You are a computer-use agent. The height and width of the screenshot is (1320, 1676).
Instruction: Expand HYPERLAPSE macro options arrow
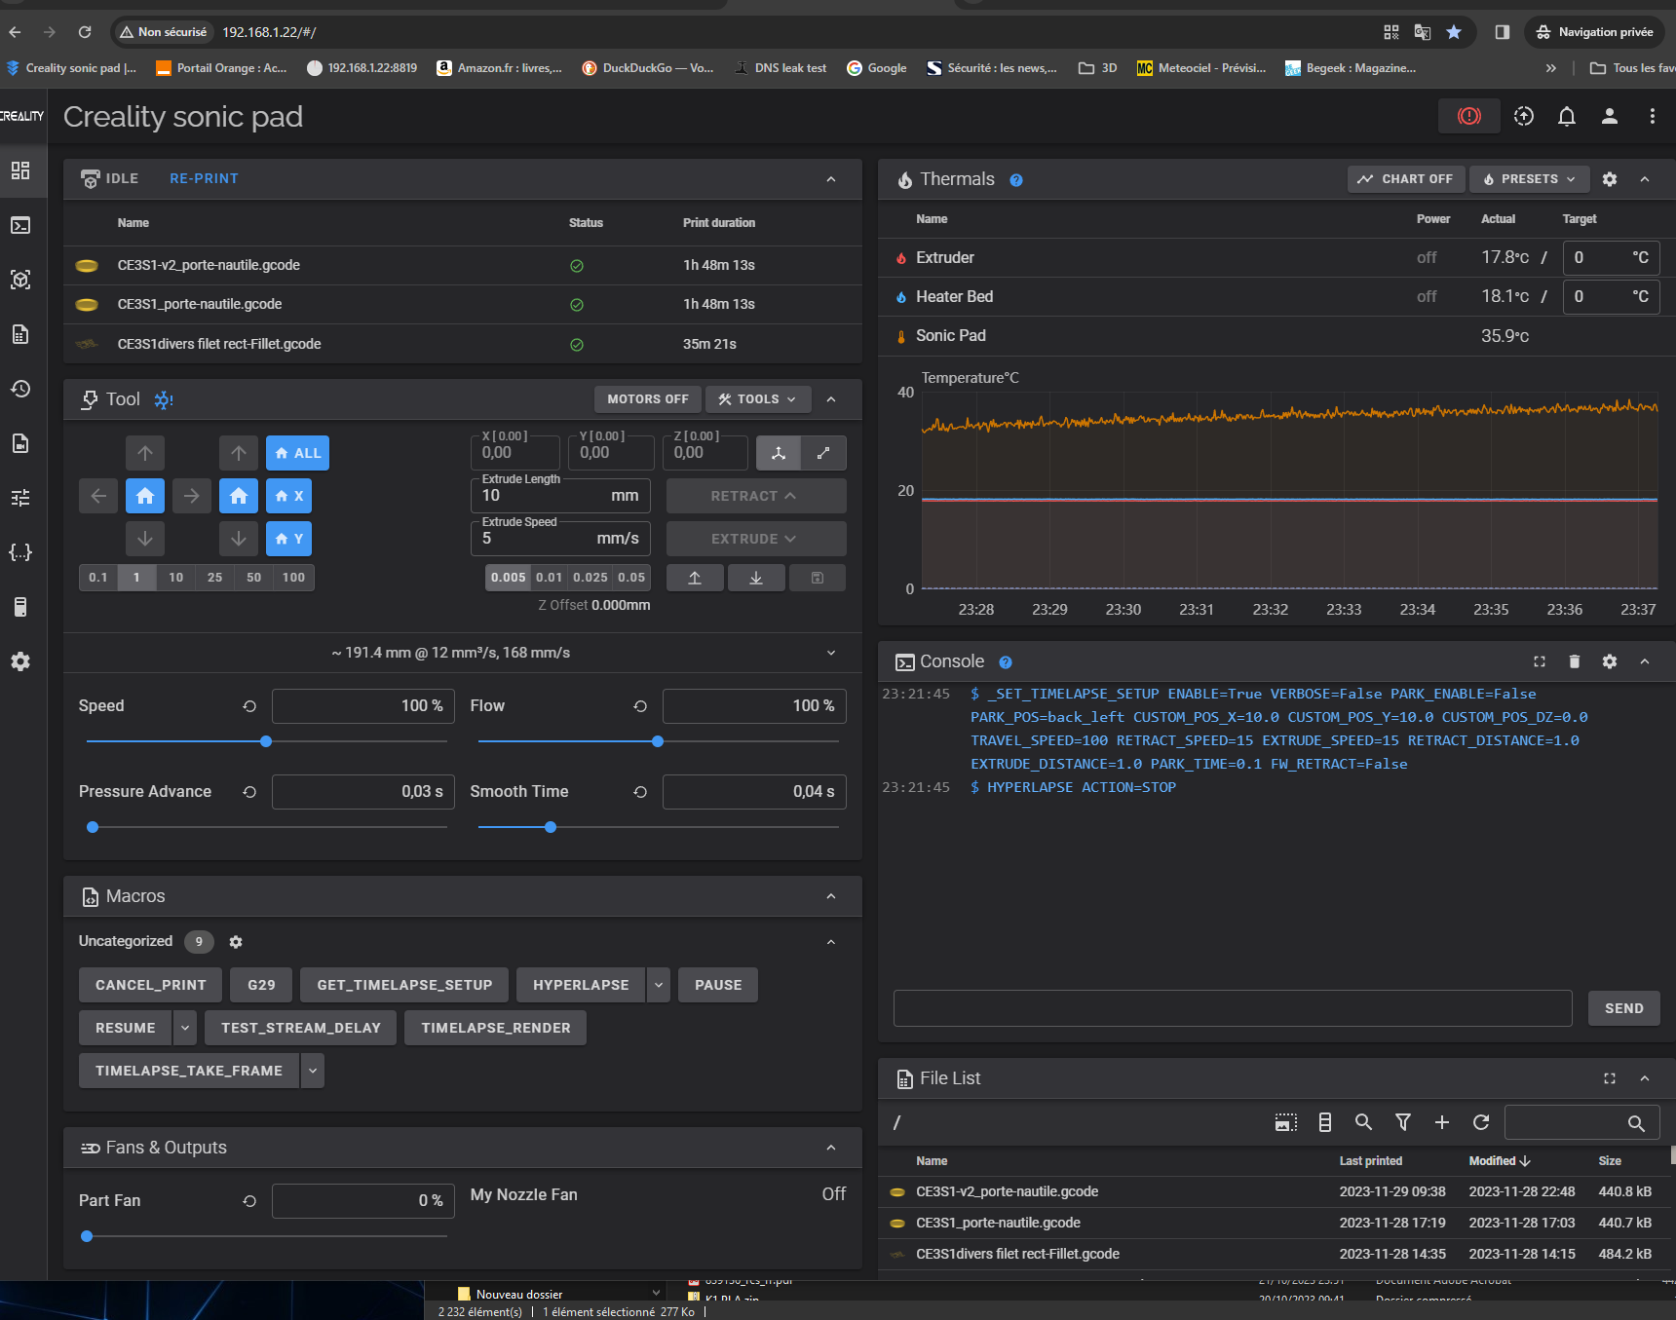pos(659,985)
